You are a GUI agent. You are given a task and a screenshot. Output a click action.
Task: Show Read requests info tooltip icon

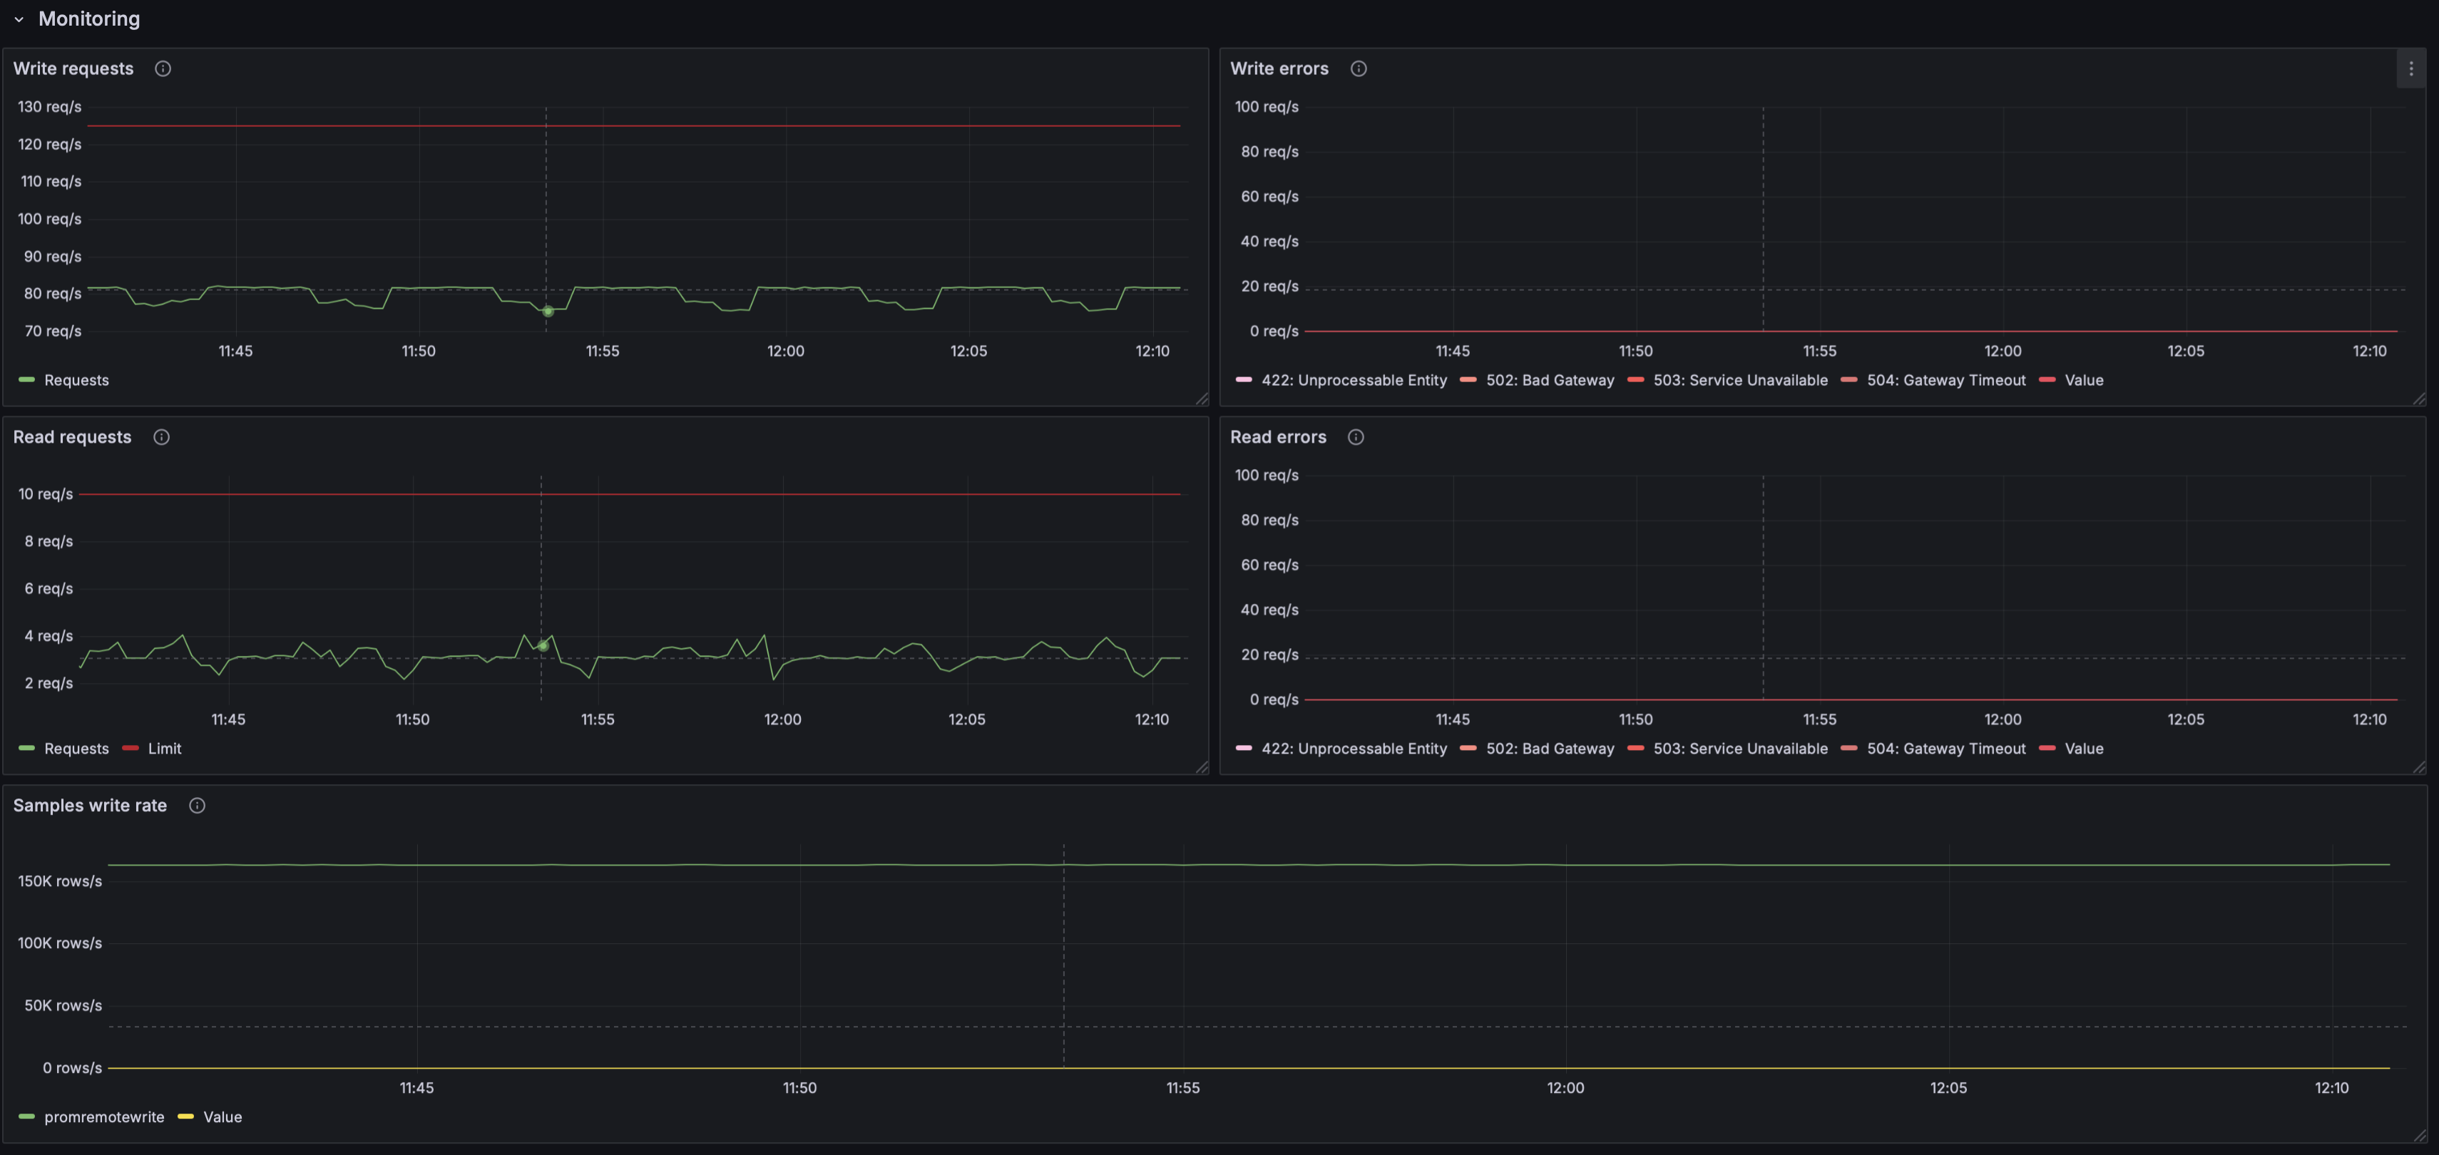click(x=162, y=436)
